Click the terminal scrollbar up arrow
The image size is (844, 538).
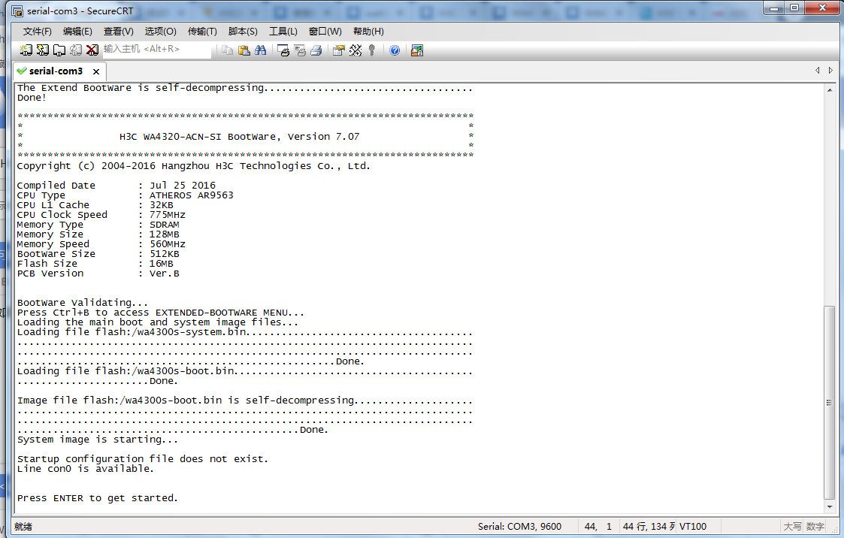830,90
